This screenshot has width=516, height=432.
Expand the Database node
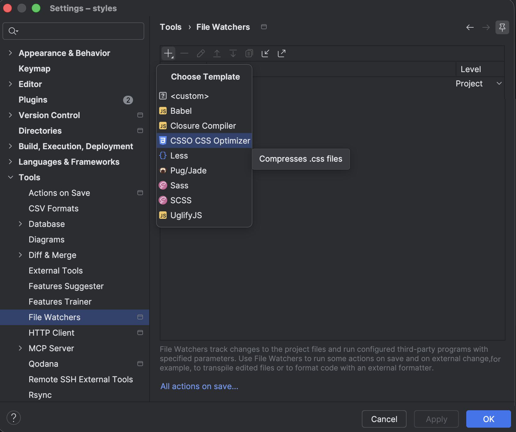point(20,224)
